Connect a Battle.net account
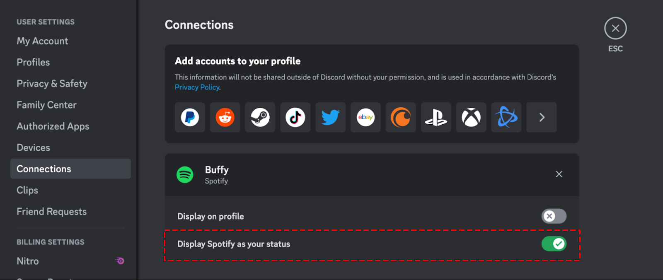 click(x=506, y=118)
